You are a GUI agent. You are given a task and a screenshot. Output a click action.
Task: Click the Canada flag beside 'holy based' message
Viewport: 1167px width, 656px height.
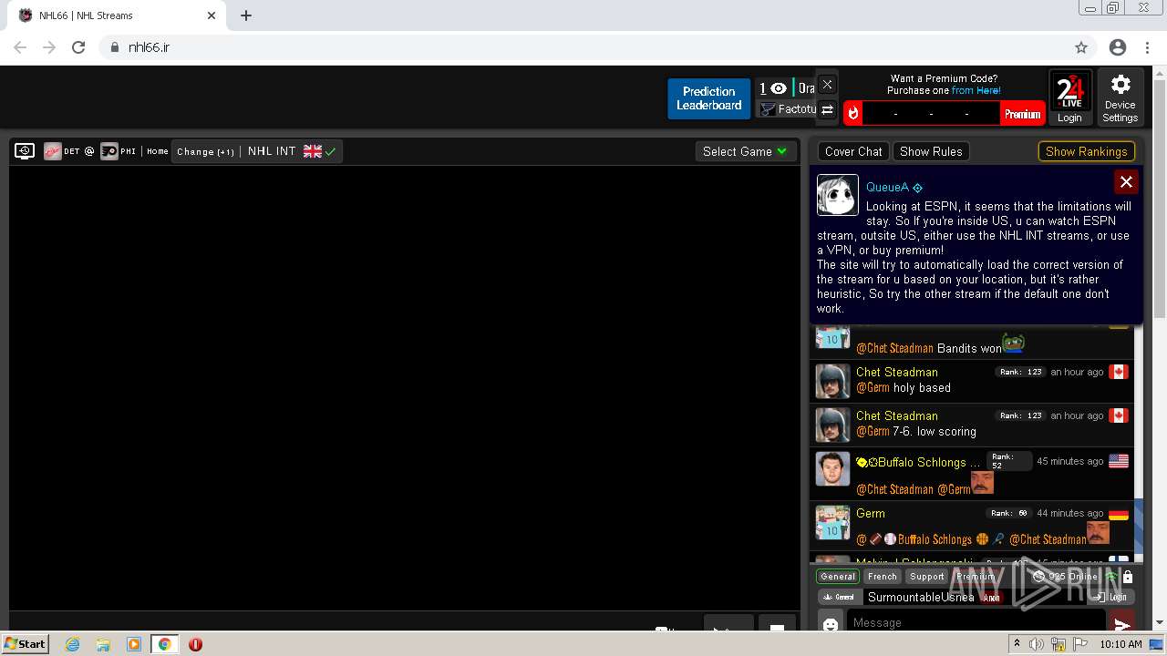pos(1118,372)
